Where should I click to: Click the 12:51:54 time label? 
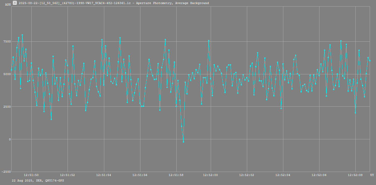click(x=104, y=175)
